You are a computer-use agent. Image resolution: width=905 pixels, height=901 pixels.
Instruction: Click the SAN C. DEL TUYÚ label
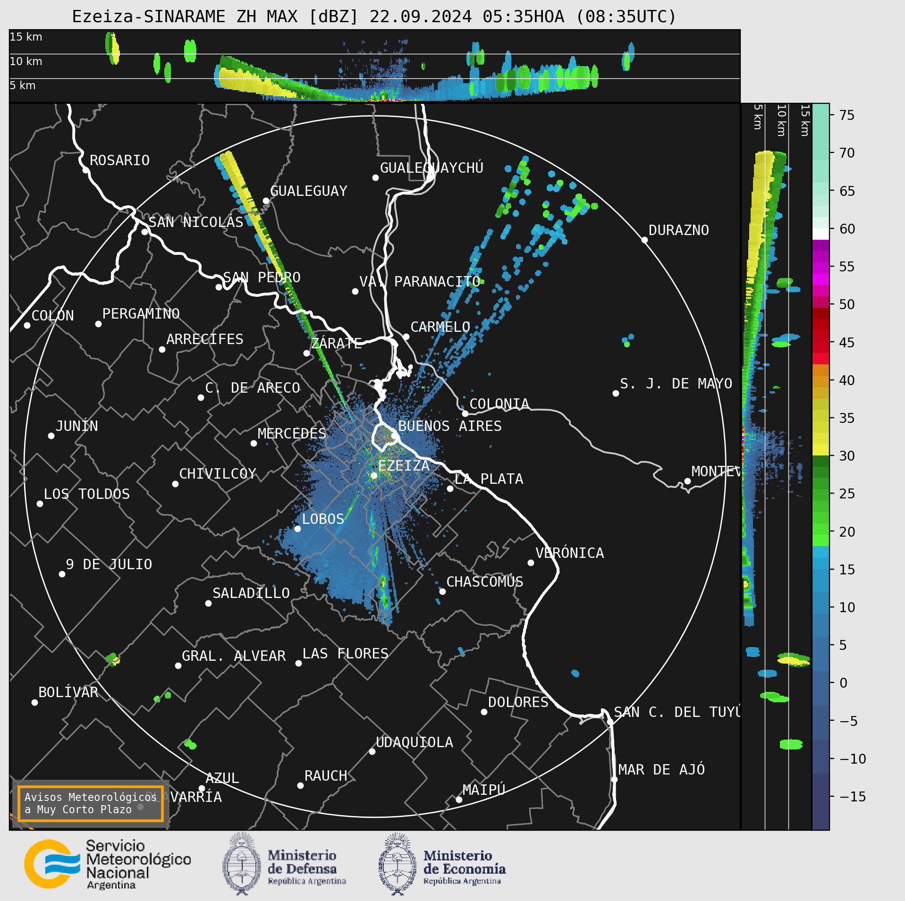click(677, 712)
